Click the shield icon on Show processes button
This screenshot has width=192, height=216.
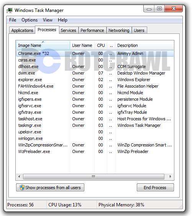(x=22, y=188)
